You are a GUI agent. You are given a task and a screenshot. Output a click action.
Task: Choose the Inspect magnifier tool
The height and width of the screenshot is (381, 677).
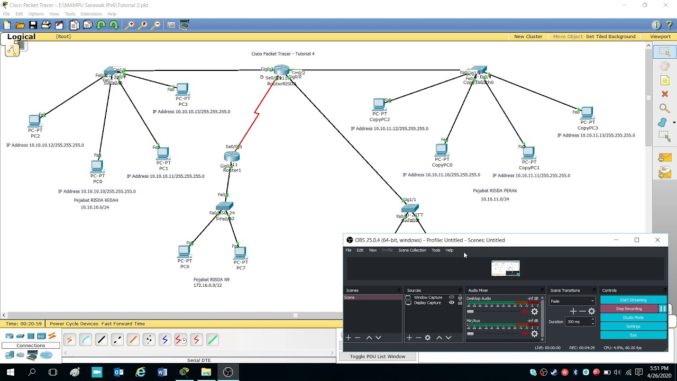click(x=664, y=108)
